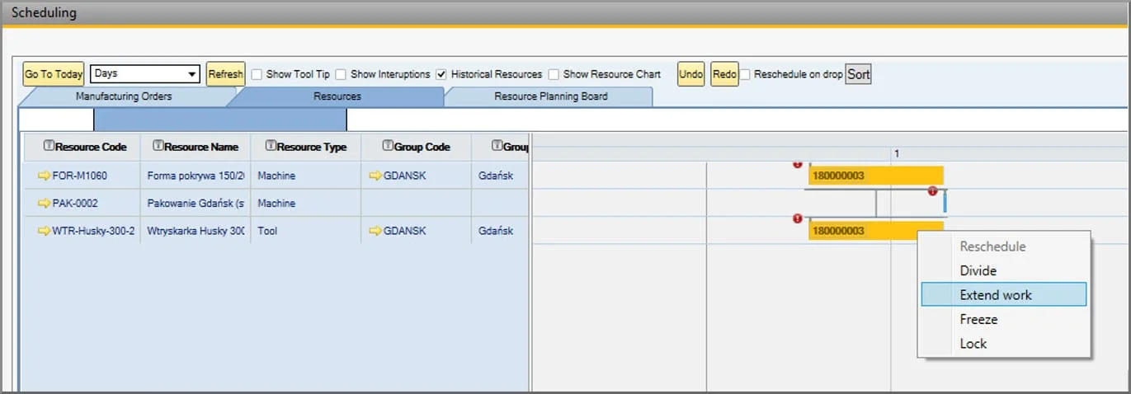This screenshot has width=1131, height=394.
Task: Enable the Reschedule on drop checkbox
Action: click(x=745, y=74)
